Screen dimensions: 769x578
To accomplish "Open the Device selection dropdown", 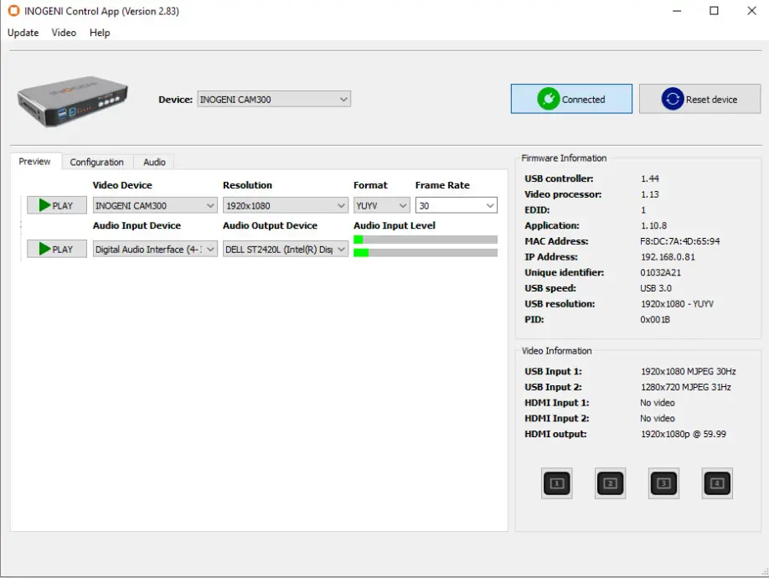I will tap(272, 99).
